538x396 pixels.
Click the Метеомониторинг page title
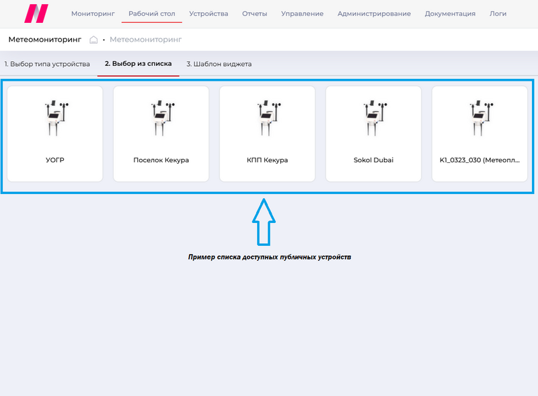tap(45, 40)
